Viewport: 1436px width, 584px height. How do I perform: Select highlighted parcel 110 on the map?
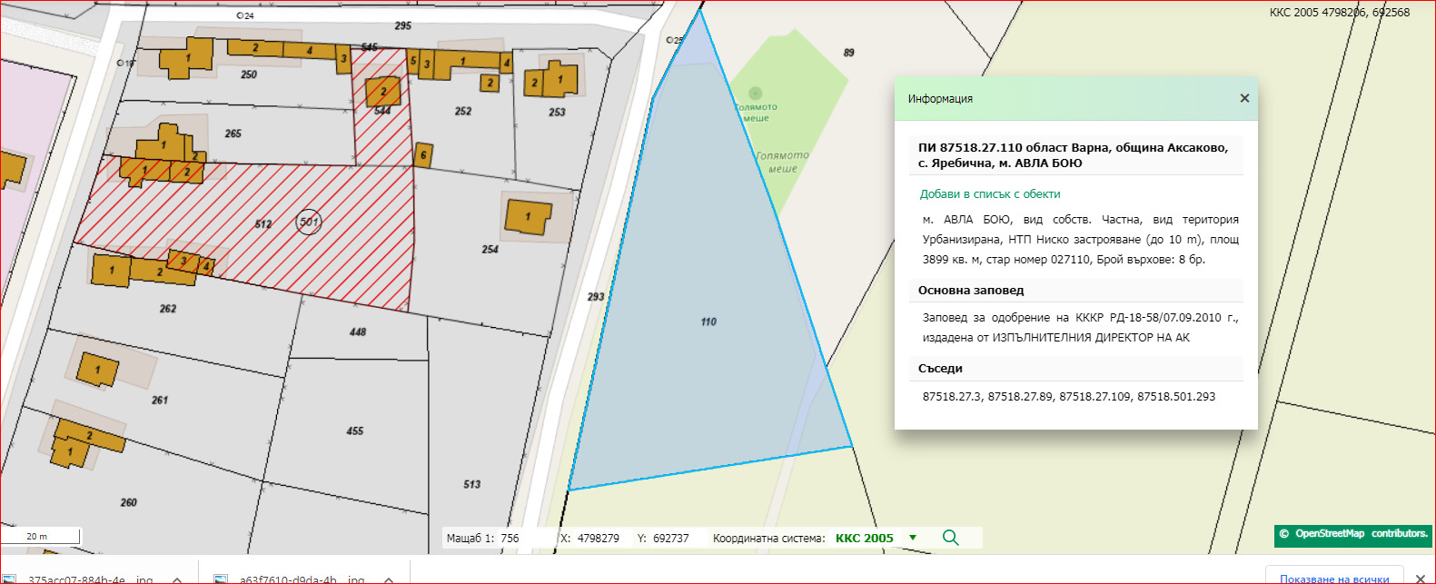(x=708, y=322)
